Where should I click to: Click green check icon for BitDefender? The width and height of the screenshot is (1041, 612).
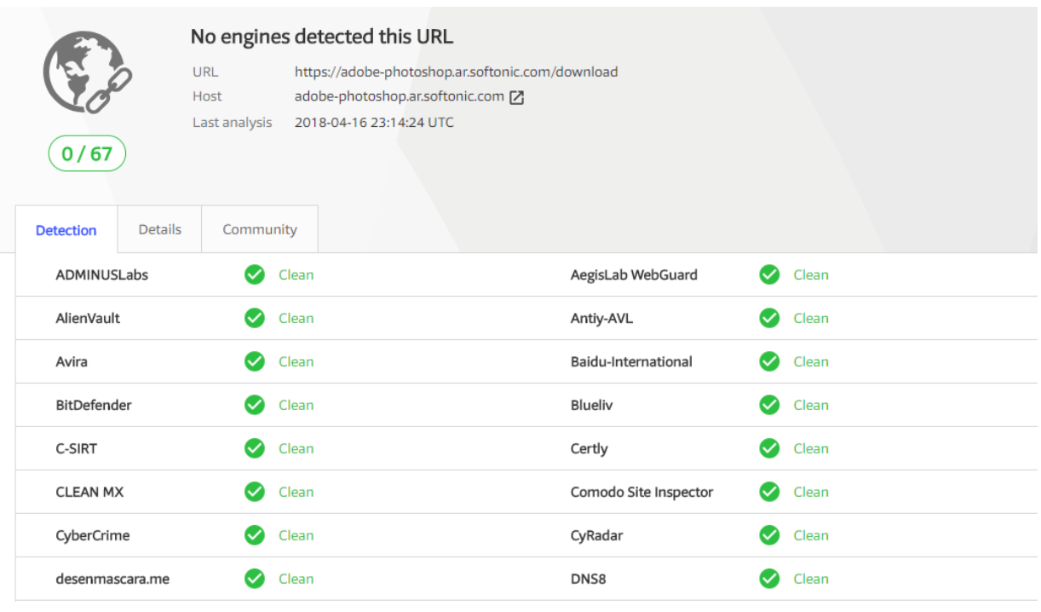tap(255, 405)
